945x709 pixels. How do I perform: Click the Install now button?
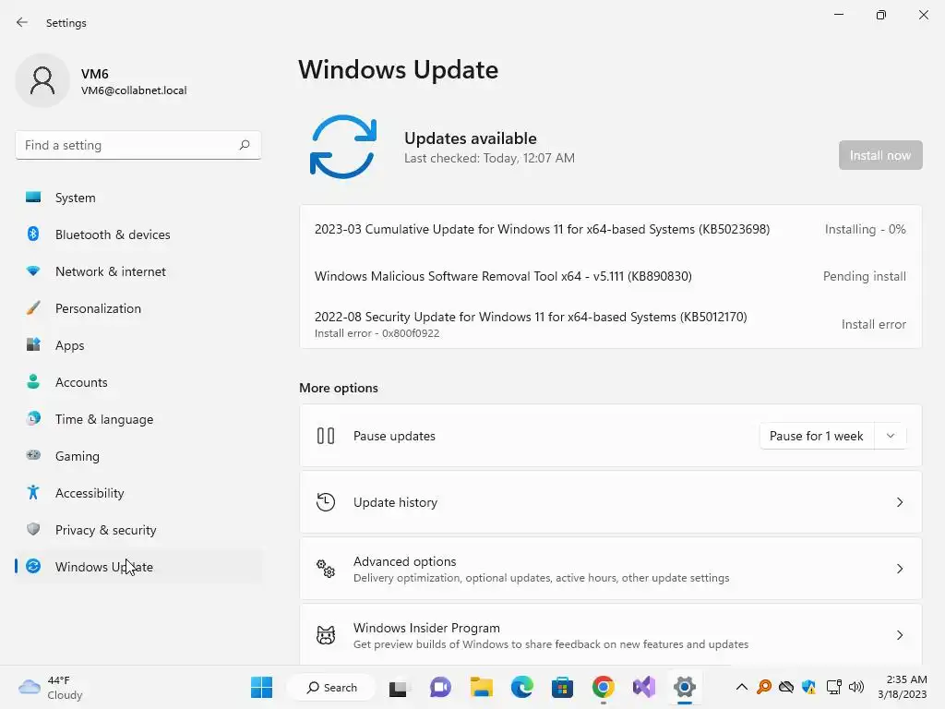point(879,155)
